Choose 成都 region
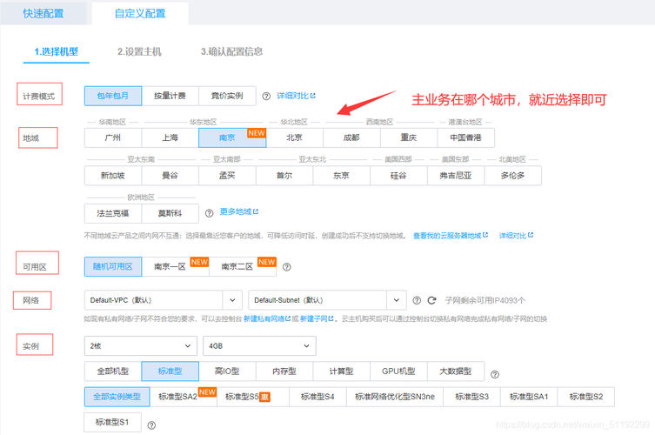The image size is (655, 435). [351, 137]
